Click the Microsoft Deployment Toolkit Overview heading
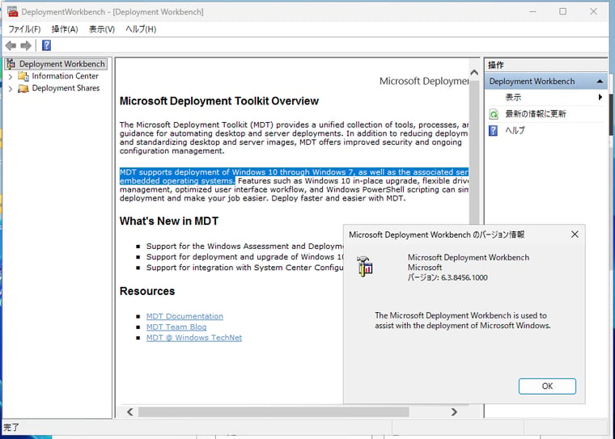The height and width of the screenshot is (439, 615). tap(218, 101)
